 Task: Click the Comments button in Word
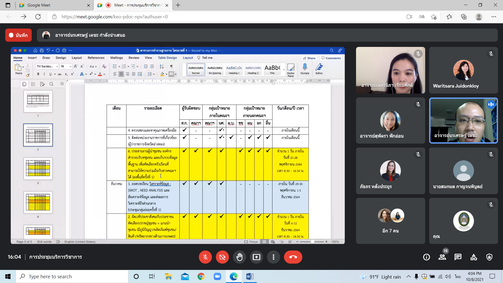coord(331,58)
